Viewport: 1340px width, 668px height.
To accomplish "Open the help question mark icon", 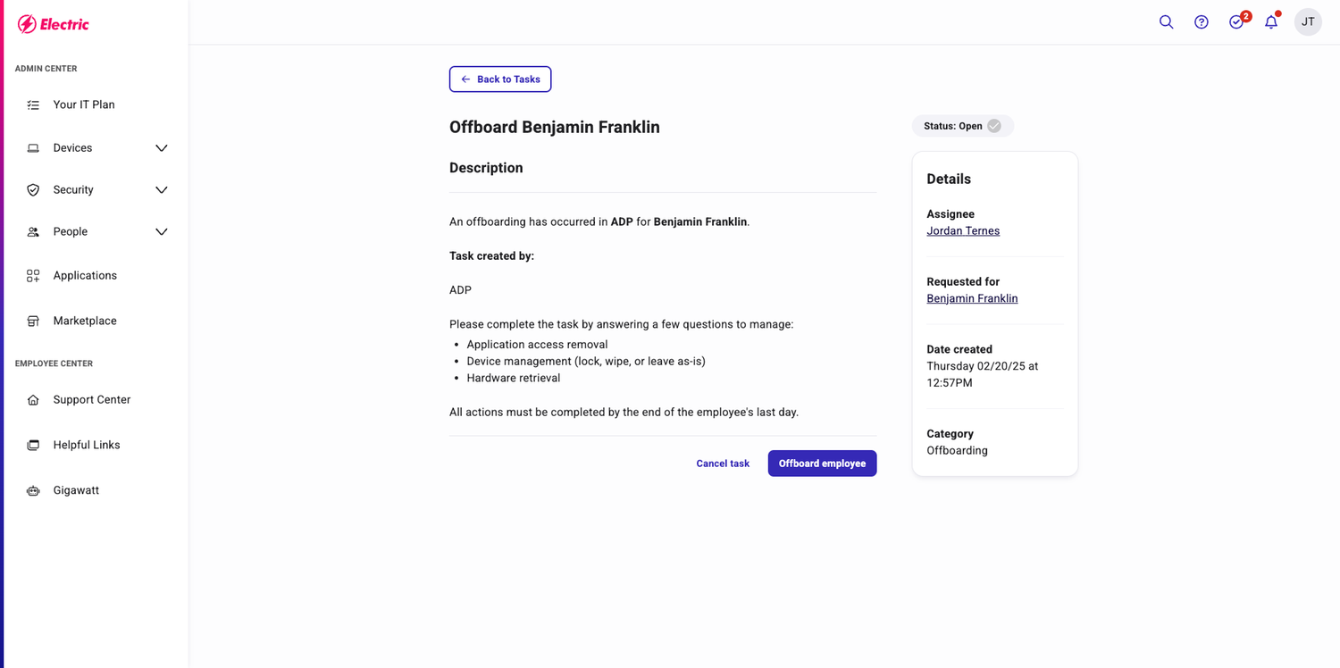I will pos(1201,21).
